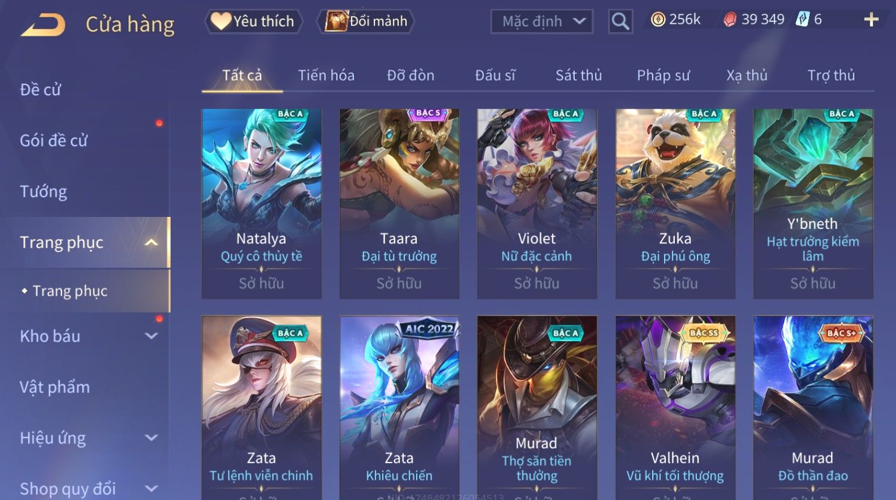
Task: Expand the Hiệu ứng sidebar section
Action: coord(151,438)
